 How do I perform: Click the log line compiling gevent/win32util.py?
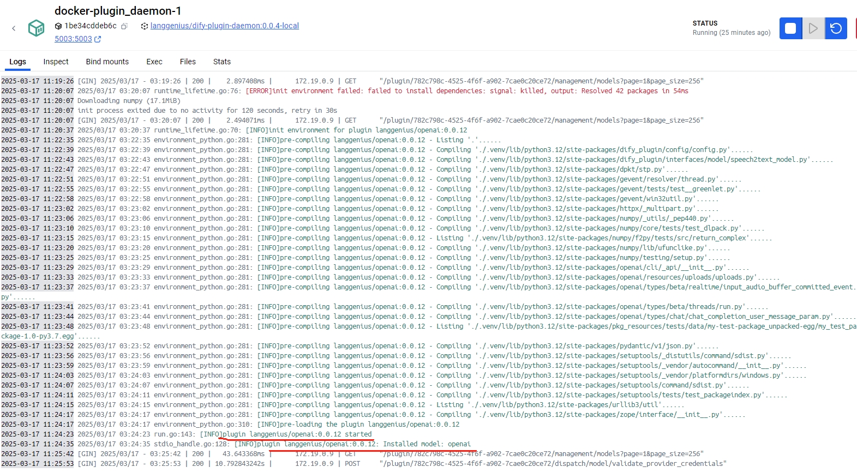tap(360, 199)
